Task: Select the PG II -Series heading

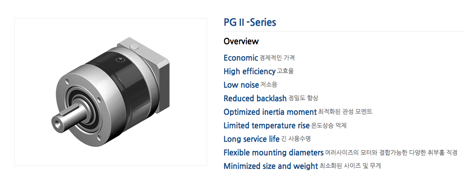Action: tap(250, 23)
